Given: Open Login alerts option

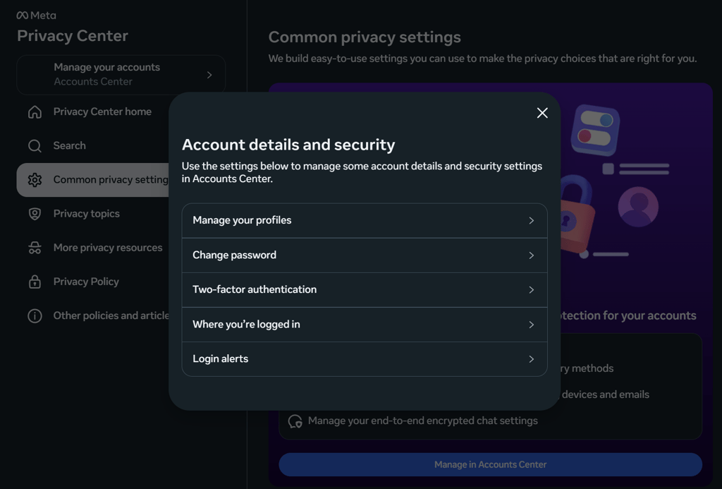Looking at the screenshot, I should [x=365, y=359].
